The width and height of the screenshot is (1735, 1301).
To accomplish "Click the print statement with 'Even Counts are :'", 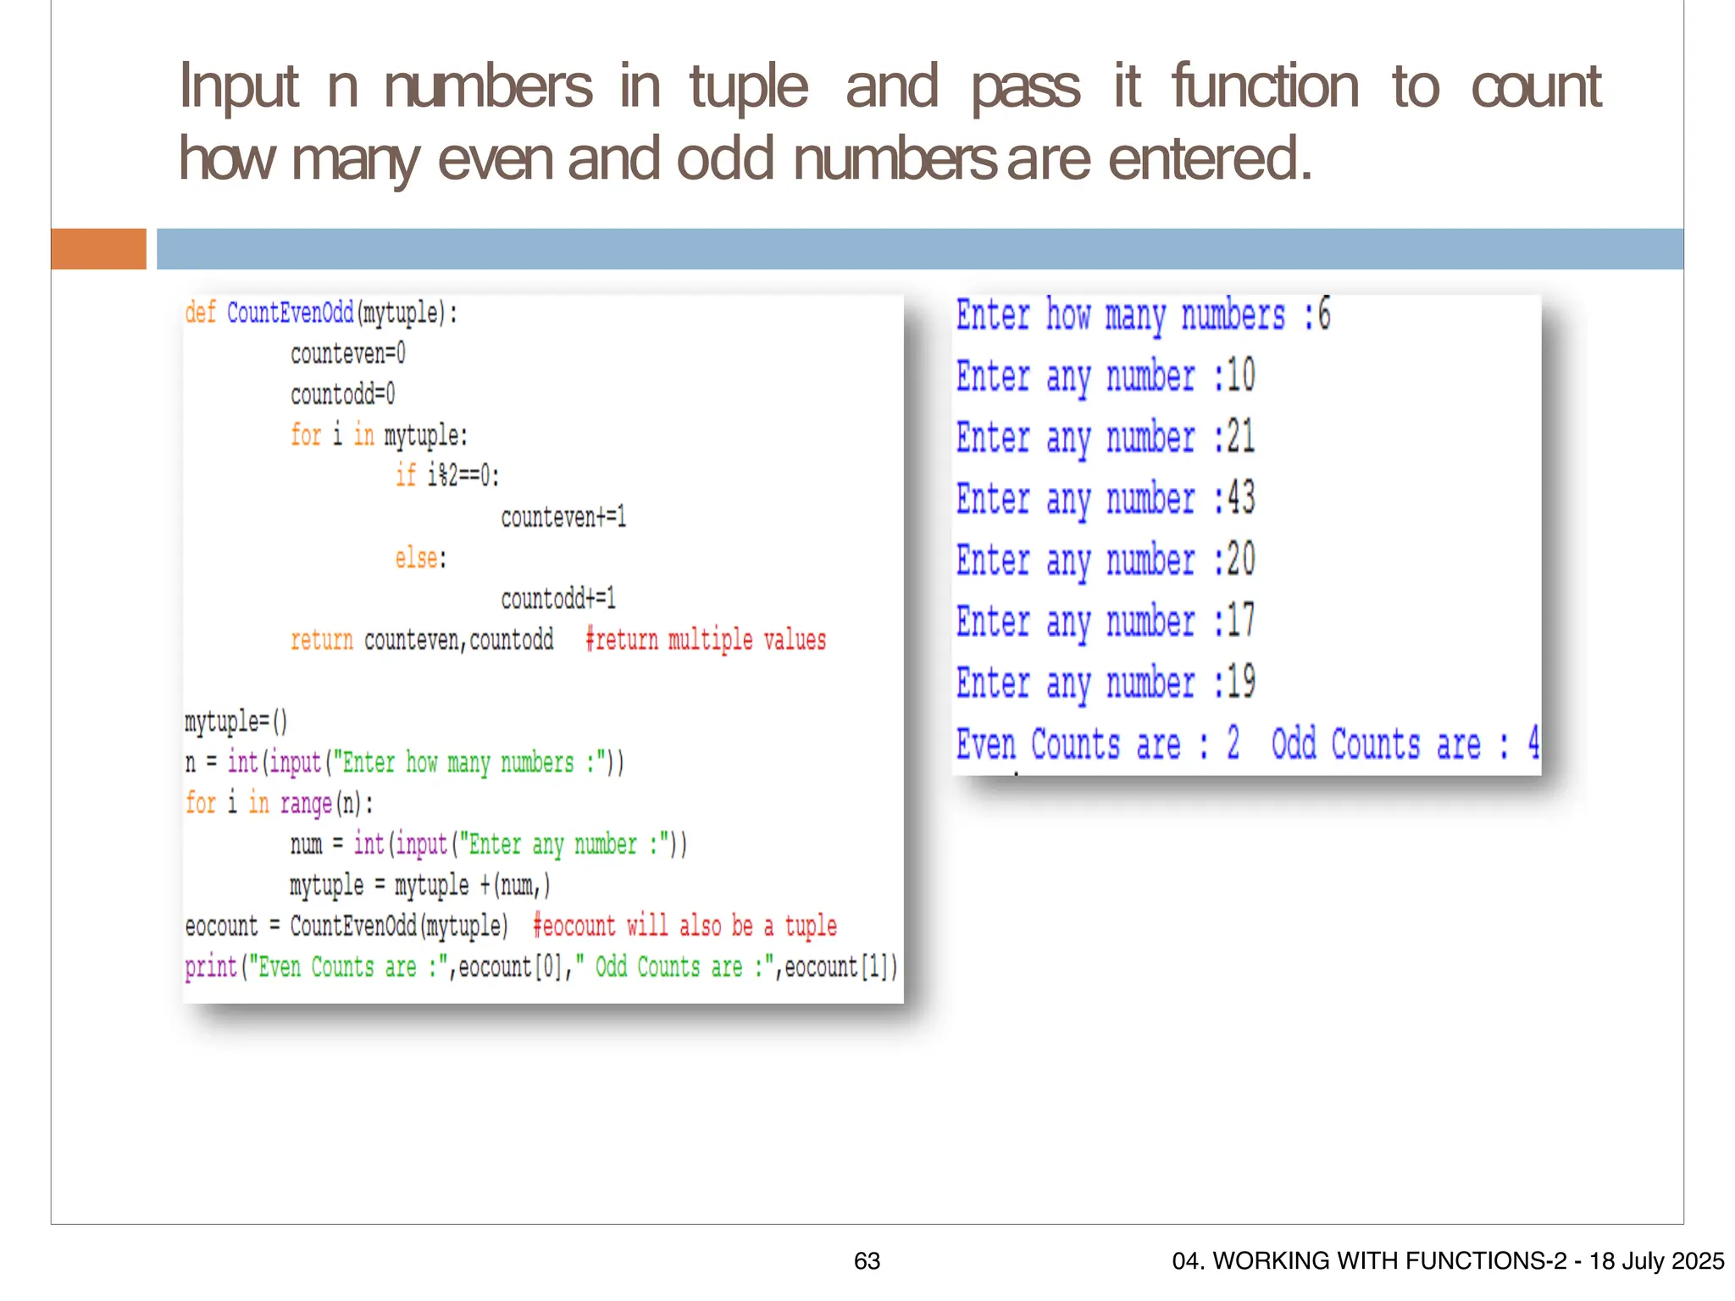I will pos(541,966).
